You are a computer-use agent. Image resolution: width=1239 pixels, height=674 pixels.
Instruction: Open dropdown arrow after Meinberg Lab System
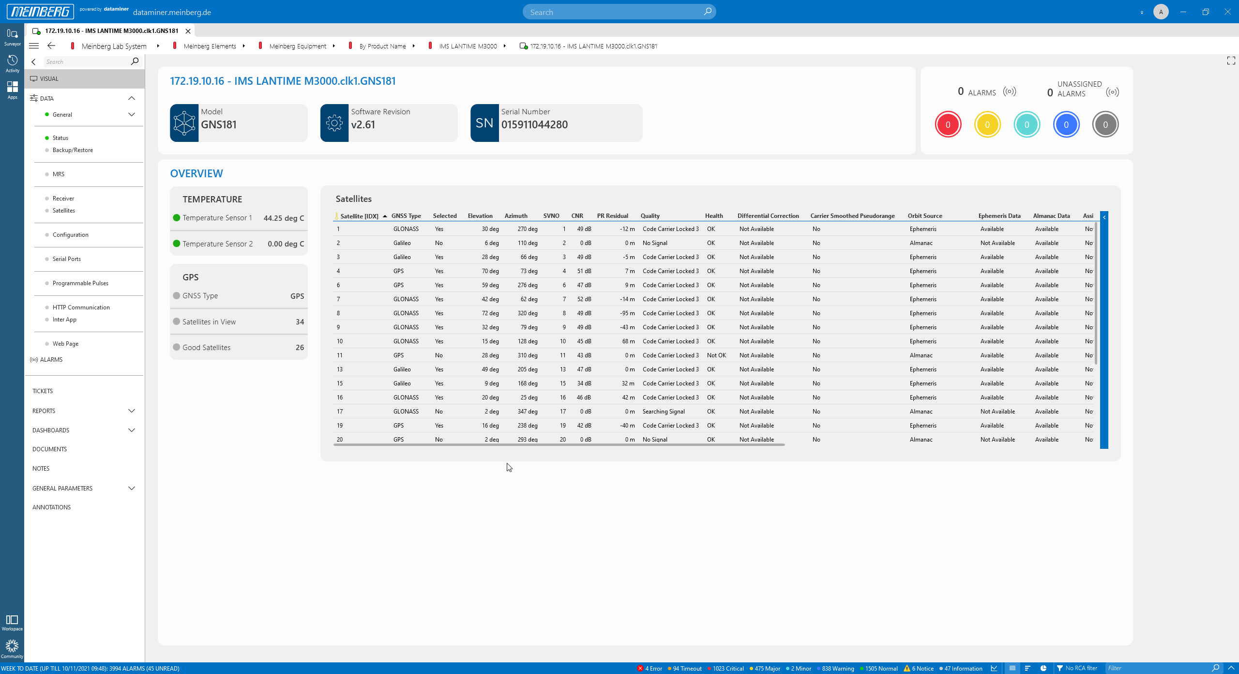158,46
